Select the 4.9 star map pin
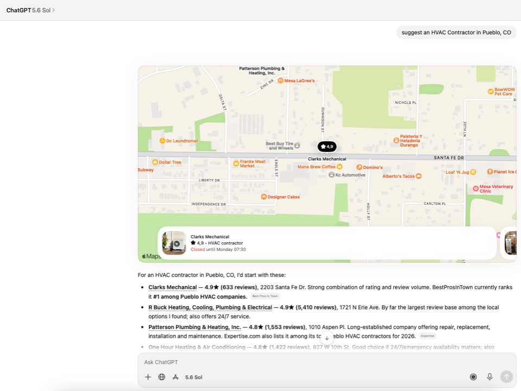The height and width of the screenshot is (391, 521). pos(327,147)
